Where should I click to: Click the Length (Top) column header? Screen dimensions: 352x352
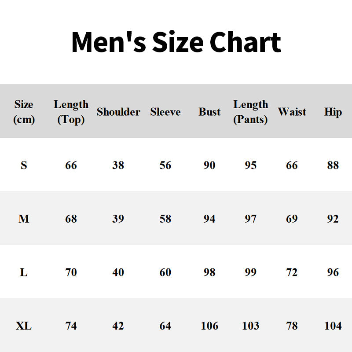click(71, 112)
